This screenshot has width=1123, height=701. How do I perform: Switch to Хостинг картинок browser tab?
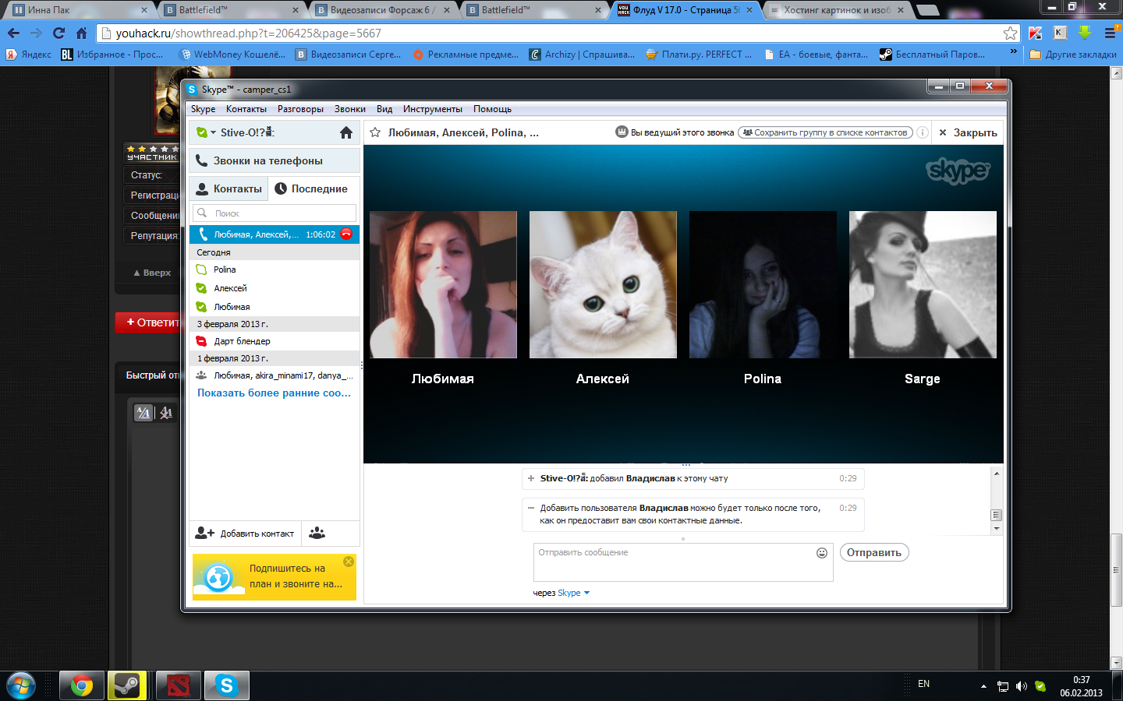838,10
